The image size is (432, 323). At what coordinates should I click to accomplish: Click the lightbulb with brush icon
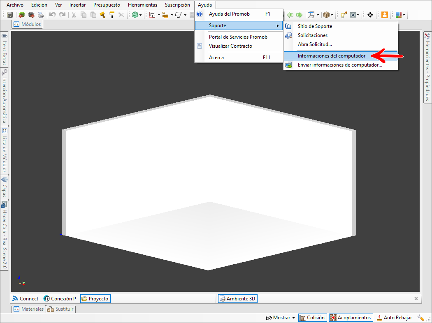[344, 15]
